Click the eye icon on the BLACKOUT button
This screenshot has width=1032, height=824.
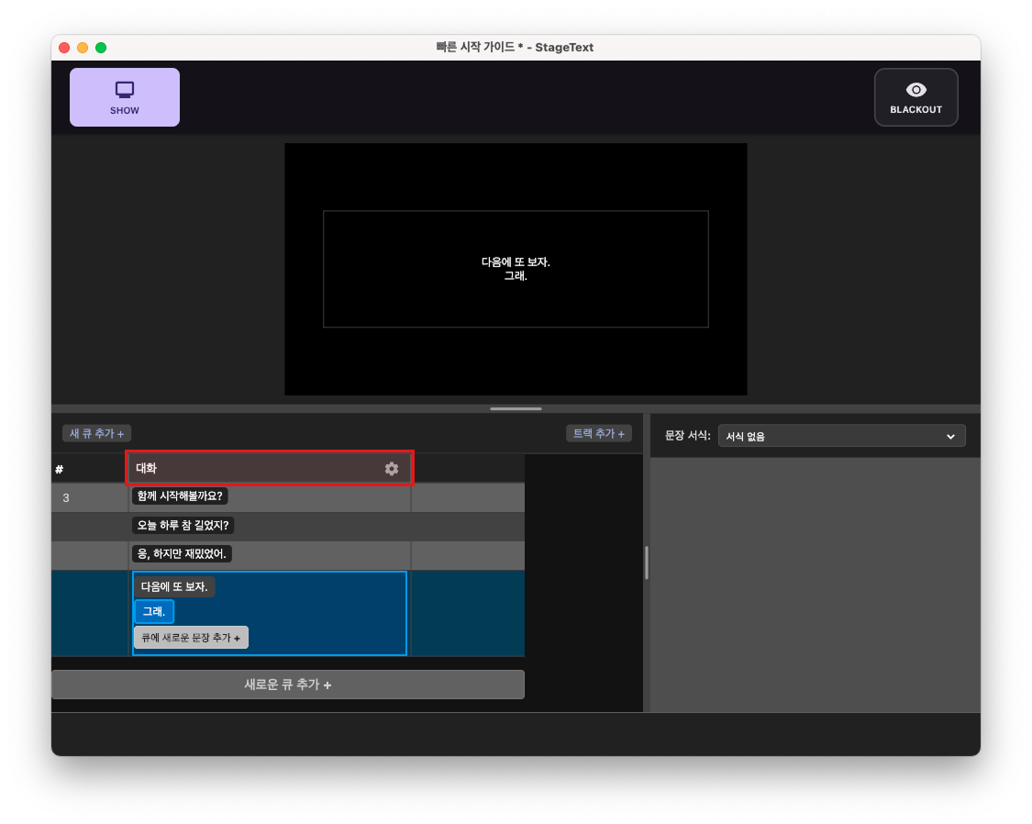(x=915, y=89)
